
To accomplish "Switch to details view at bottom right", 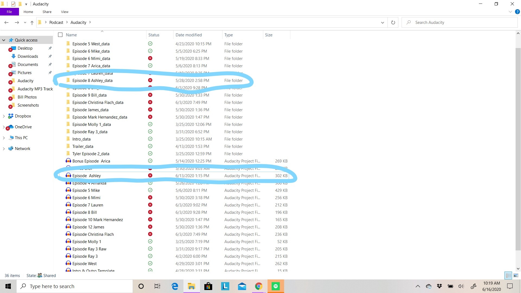I will (508, 275).
